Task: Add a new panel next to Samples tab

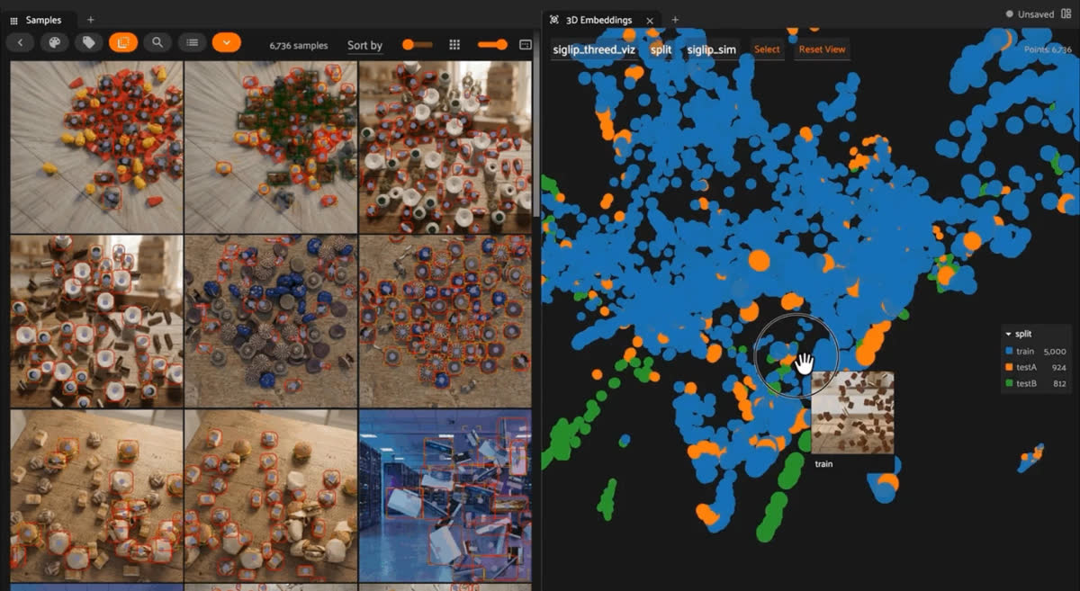Action: pyautogui.click(x=90, y=20)
